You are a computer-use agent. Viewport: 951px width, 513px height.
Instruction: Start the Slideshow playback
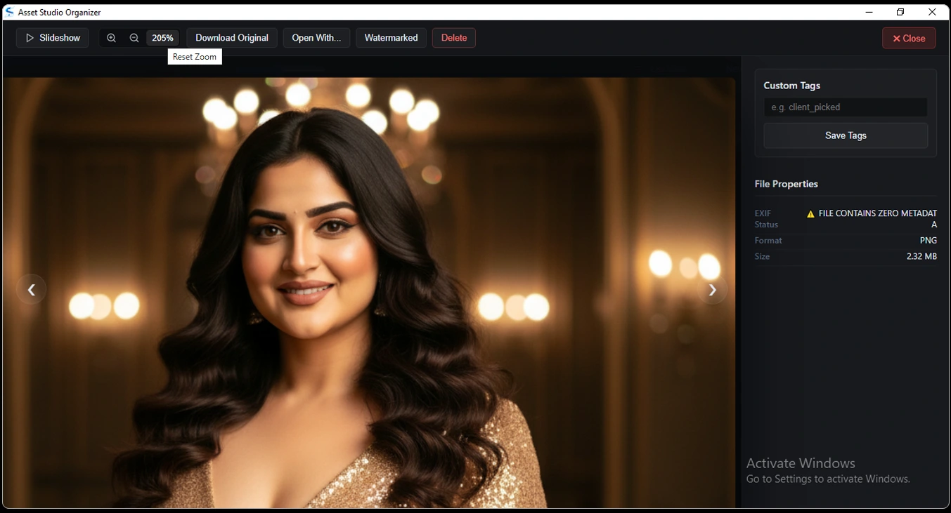click(x=53, y=38)
